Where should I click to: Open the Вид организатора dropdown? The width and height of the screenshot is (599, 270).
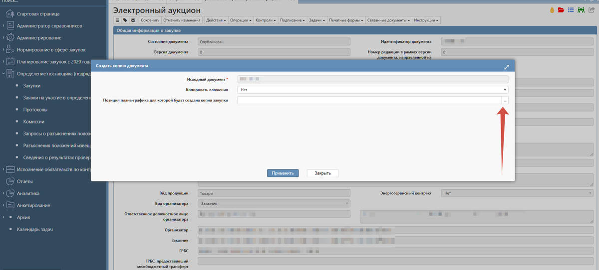point(274,203)
